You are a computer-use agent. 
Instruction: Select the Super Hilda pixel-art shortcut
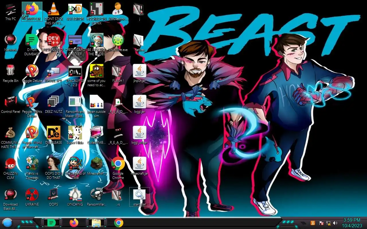75,135
